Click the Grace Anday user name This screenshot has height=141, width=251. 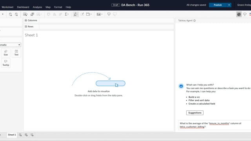point(244,5)
